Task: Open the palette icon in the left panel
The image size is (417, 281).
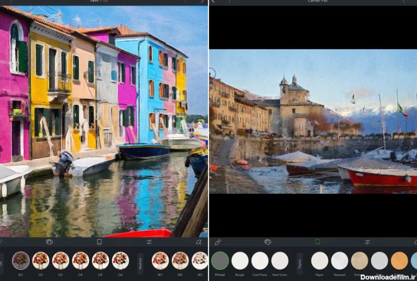Action: (49, 242)
